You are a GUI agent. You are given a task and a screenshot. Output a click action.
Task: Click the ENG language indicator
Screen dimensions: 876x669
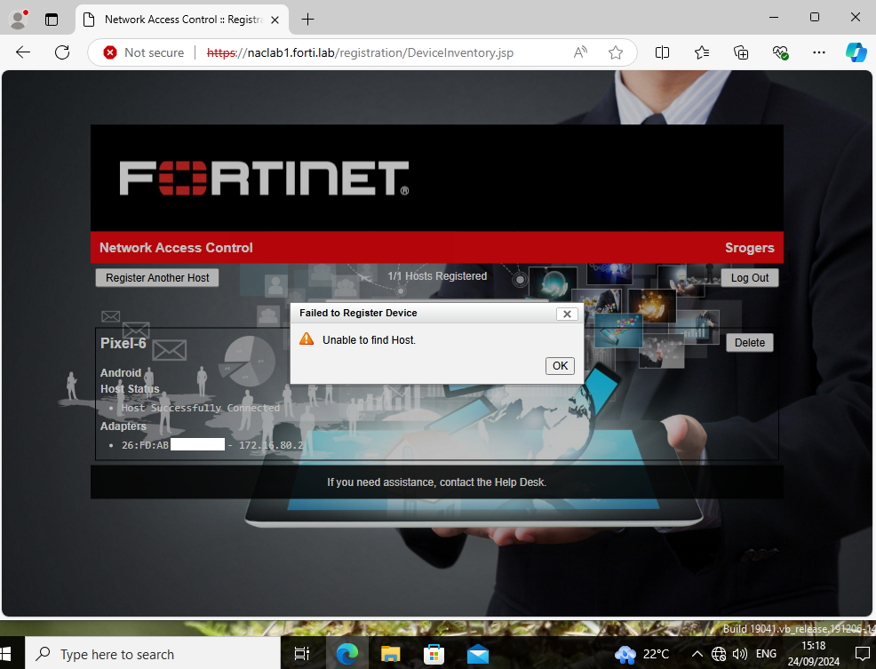click(x=766, y=654)
